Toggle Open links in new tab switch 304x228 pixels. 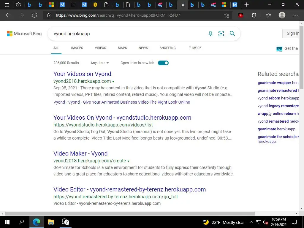[163, 63]
